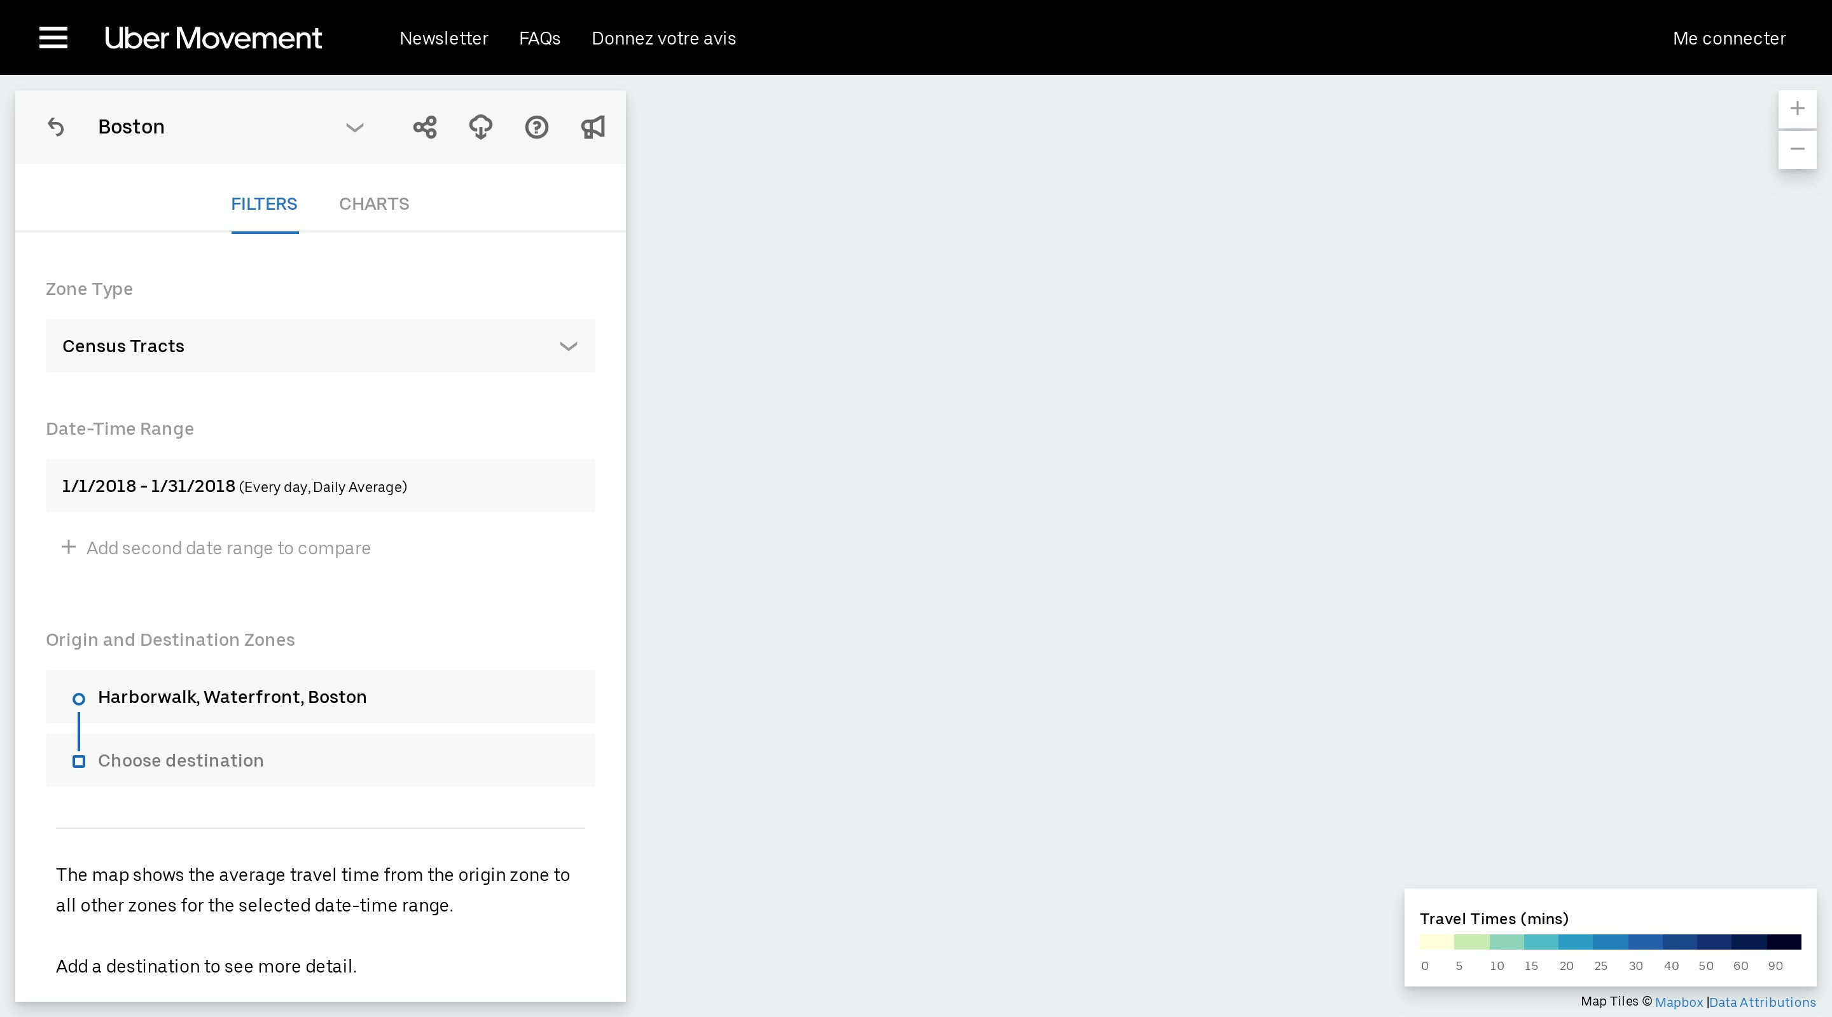Viewport: 1832px width, 1017px height.
Task: Select the FILTERS tab
Action: coord(264,204)
